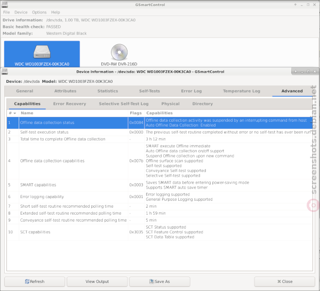Click the 'Western Digital Black' model family text
This screenshot has height=291, width=320.
[x=66, y=33]
